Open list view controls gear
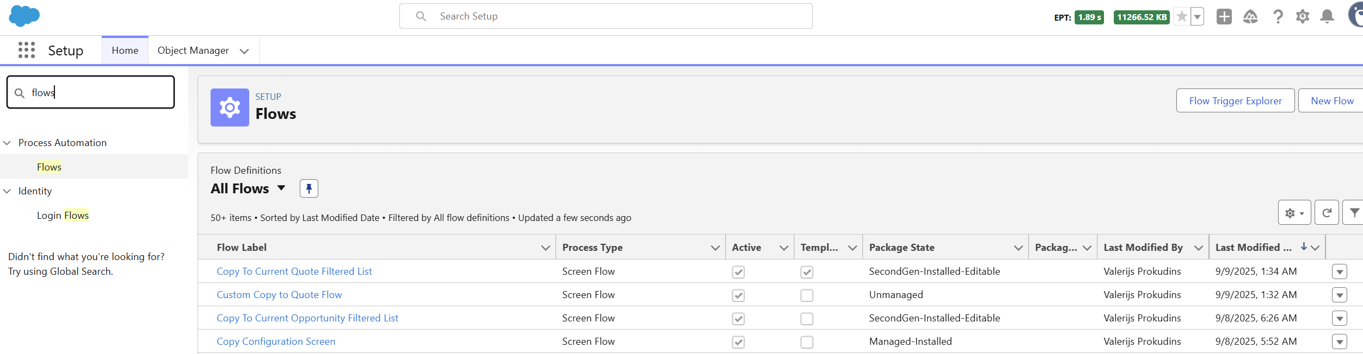 (1294, 213)
